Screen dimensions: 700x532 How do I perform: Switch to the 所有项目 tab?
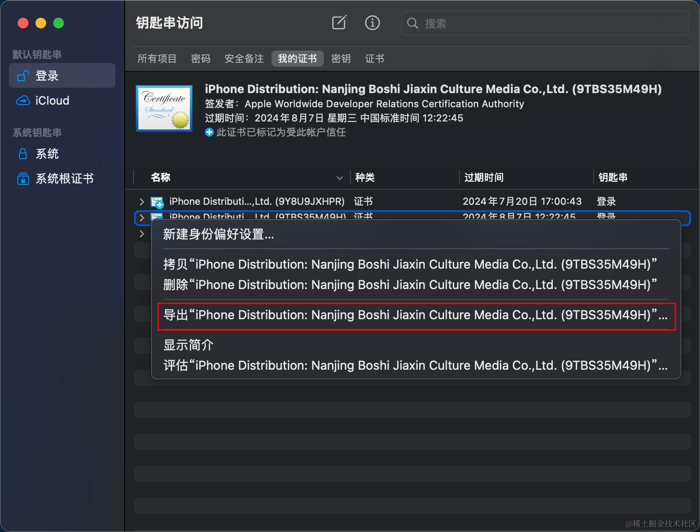[157, 59]
